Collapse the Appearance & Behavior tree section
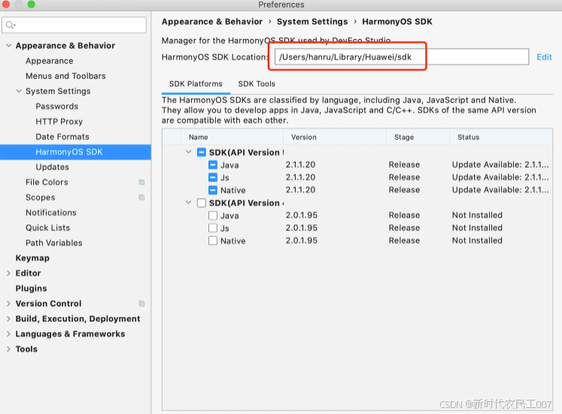Image resolution: width=562 pixels, height=414 pixels. click(9, 46)
